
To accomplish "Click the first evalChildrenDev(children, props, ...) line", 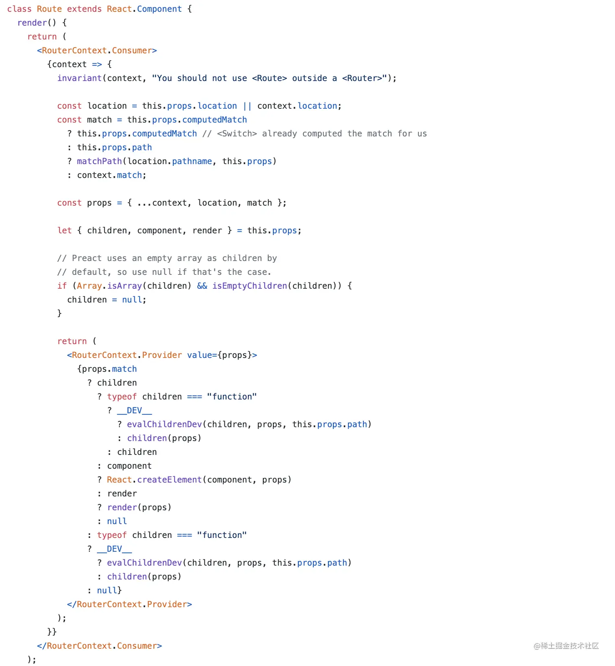I will coord(244,424).
